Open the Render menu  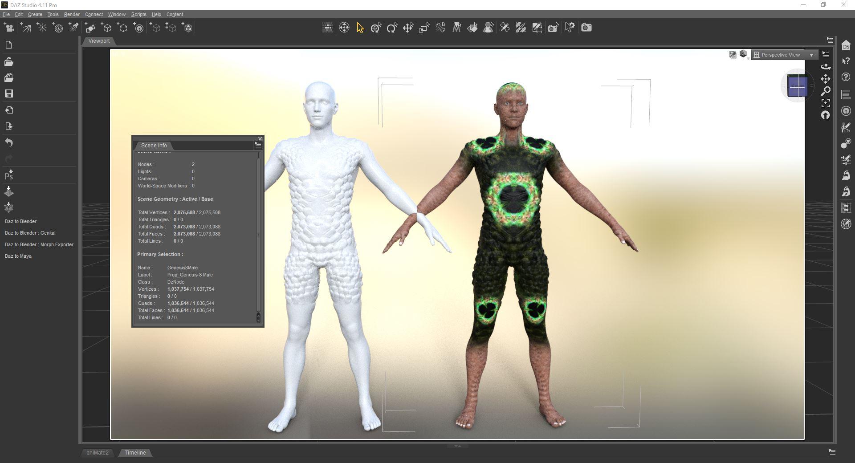pyautogui.click(x=72, y=14)
